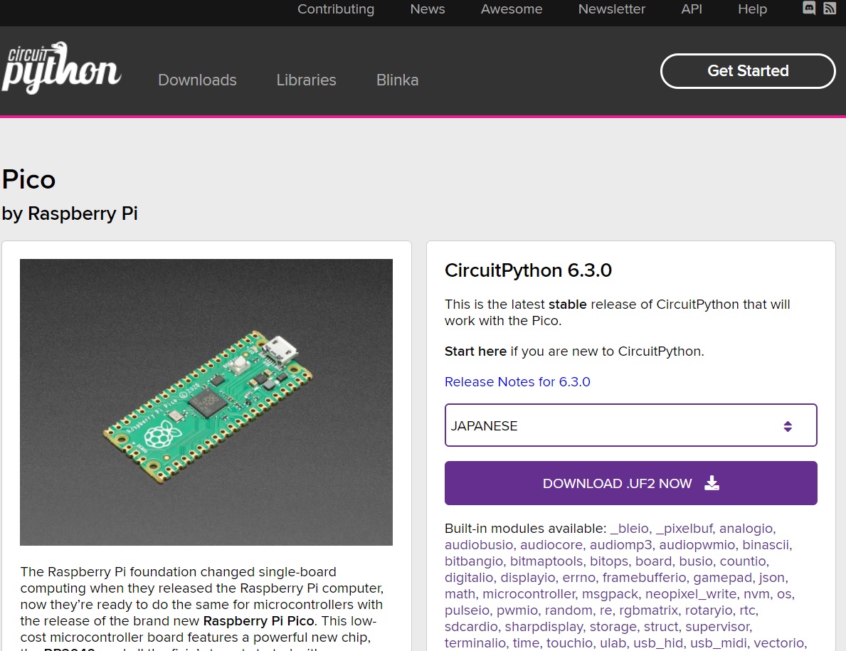Screen dimensions: 846x651
Task: Select the bold Raspberry Pi Pico text
Action: (x=258, y=621)
